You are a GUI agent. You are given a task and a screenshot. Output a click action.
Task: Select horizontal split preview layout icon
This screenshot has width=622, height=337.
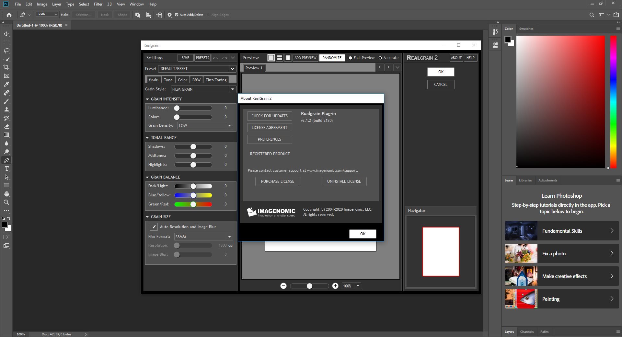pos(280,58)
